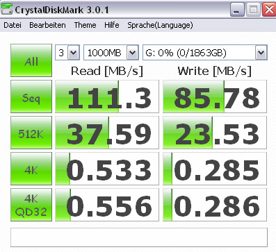Click the 4K read result 0.533

pyautogui.click(x=107, y=169)
